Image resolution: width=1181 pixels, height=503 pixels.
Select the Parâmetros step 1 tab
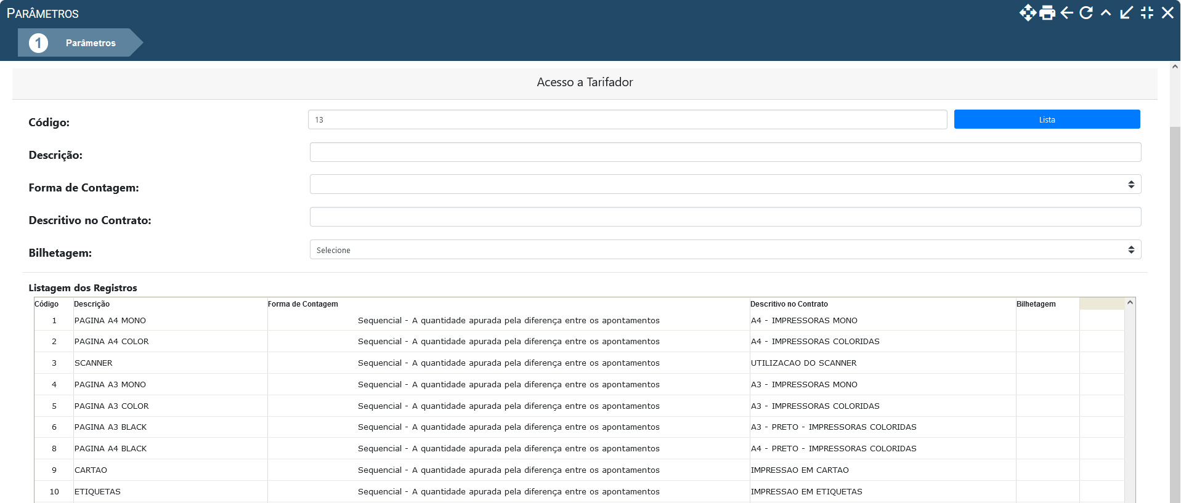click(79, 42)
